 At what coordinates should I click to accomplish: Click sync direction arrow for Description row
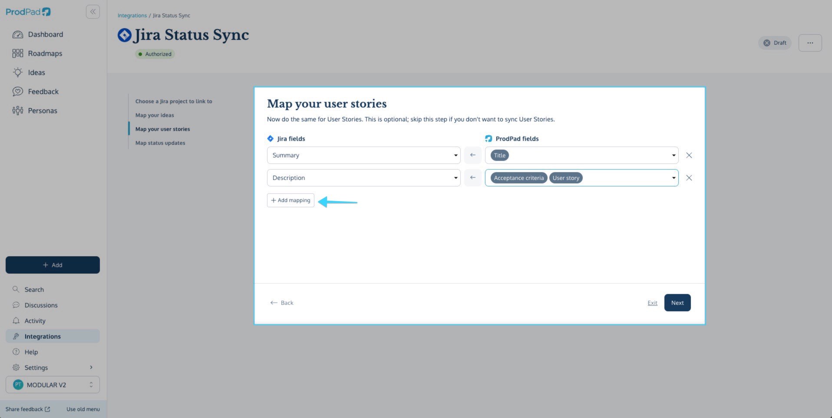tap(473, 178)
